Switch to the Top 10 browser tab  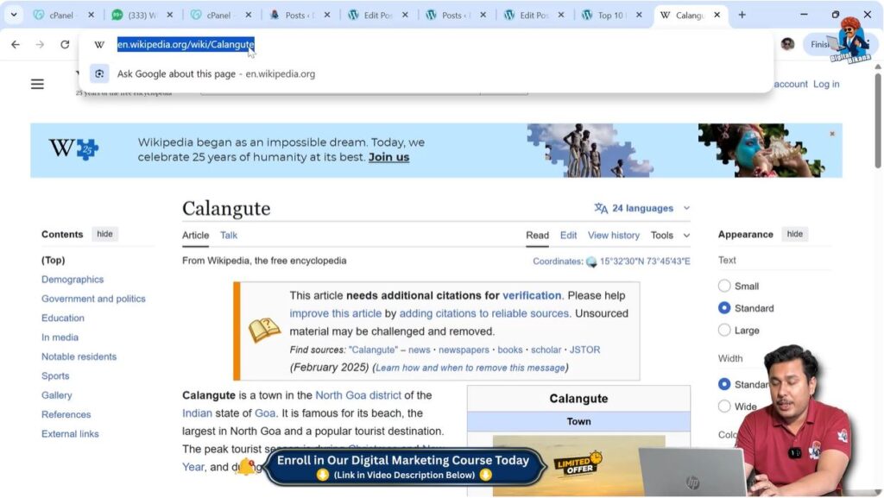click(x=611, y=14)
